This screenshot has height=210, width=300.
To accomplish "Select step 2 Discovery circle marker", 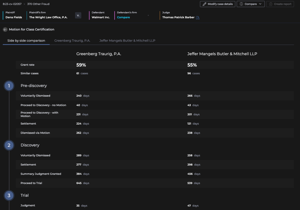I will [x=9, y=145].
